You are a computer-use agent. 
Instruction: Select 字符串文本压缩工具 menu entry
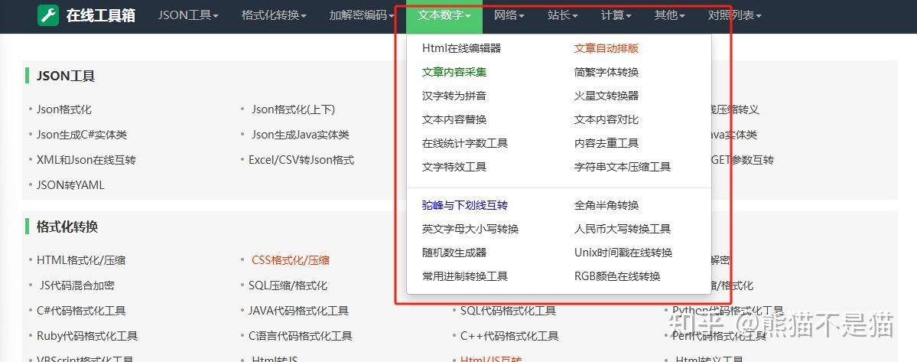click(623, 167)
